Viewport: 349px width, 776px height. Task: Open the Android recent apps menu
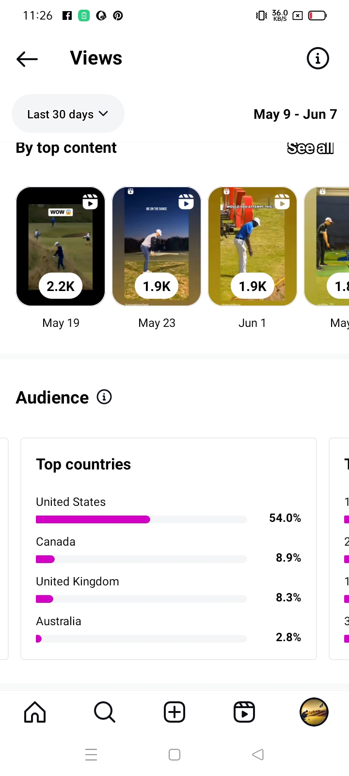pos(91,755)
